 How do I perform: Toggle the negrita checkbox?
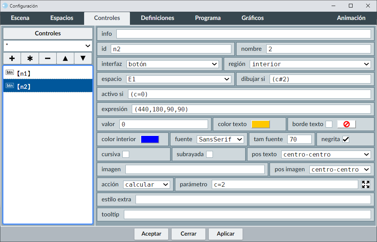pos(346,139)
